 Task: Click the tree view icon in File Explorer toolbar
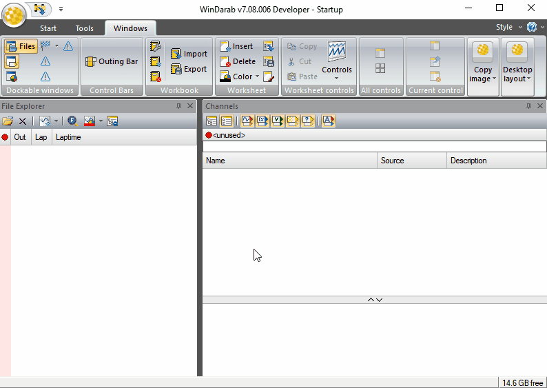tap(112, 121)
